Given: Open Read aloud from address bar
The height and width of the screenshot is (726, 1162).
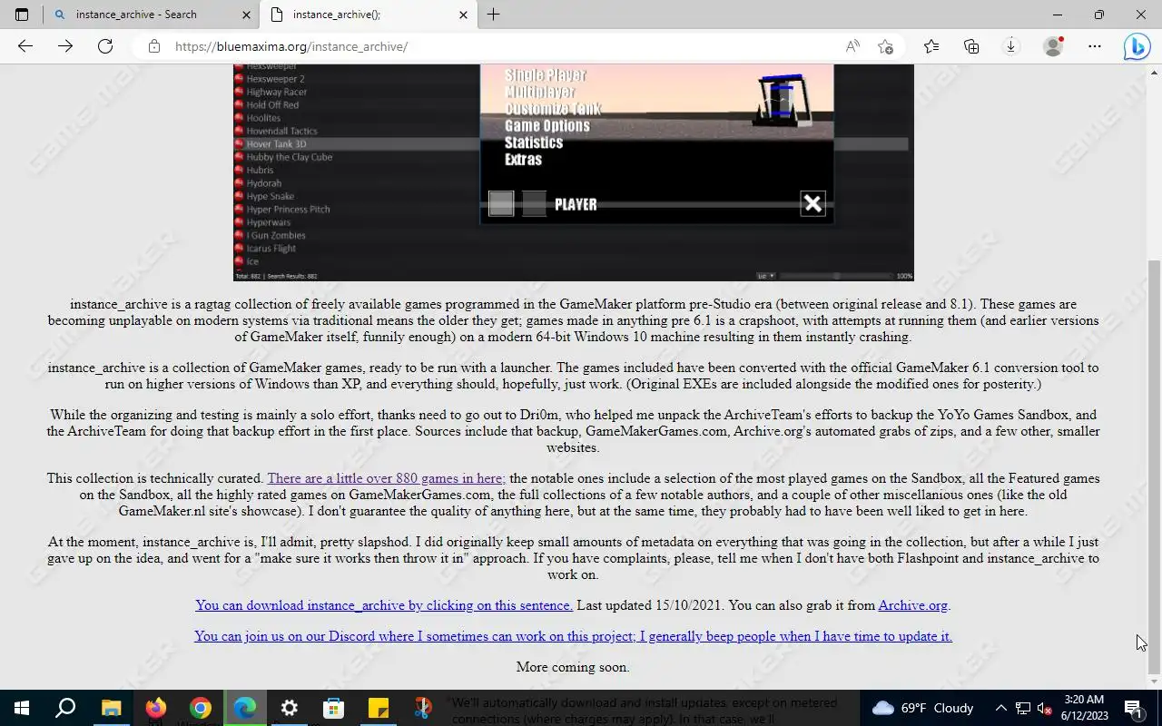Looking at the screenshot, I should coord(852,46).
